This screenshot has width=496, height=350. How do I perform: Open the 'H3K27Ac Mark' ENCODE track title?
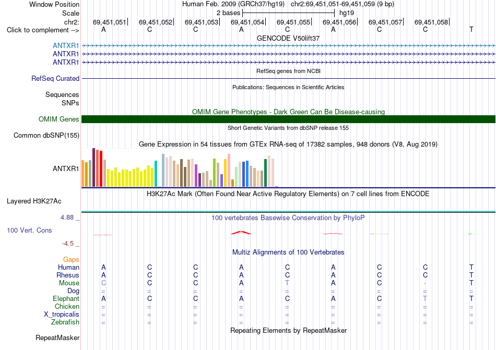288,194
